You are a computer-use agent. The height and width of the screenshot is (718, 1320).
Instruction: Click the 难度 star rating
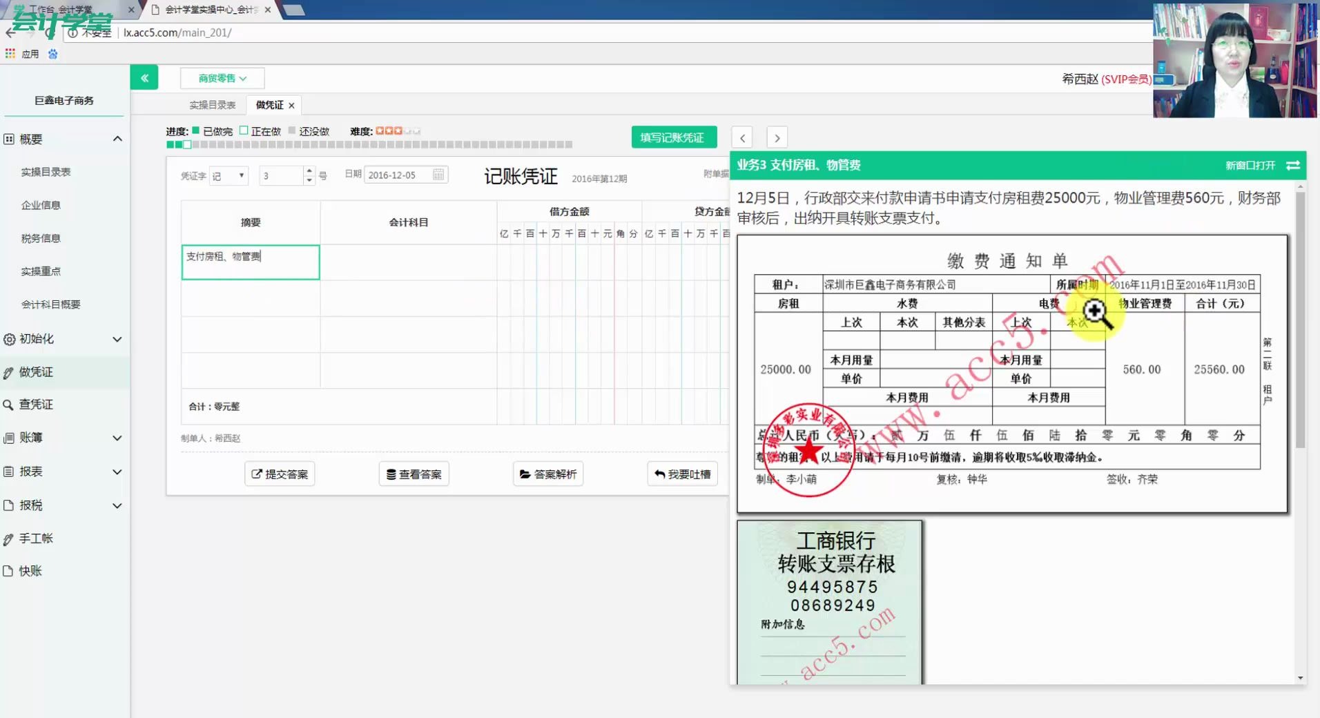point(398,130)
